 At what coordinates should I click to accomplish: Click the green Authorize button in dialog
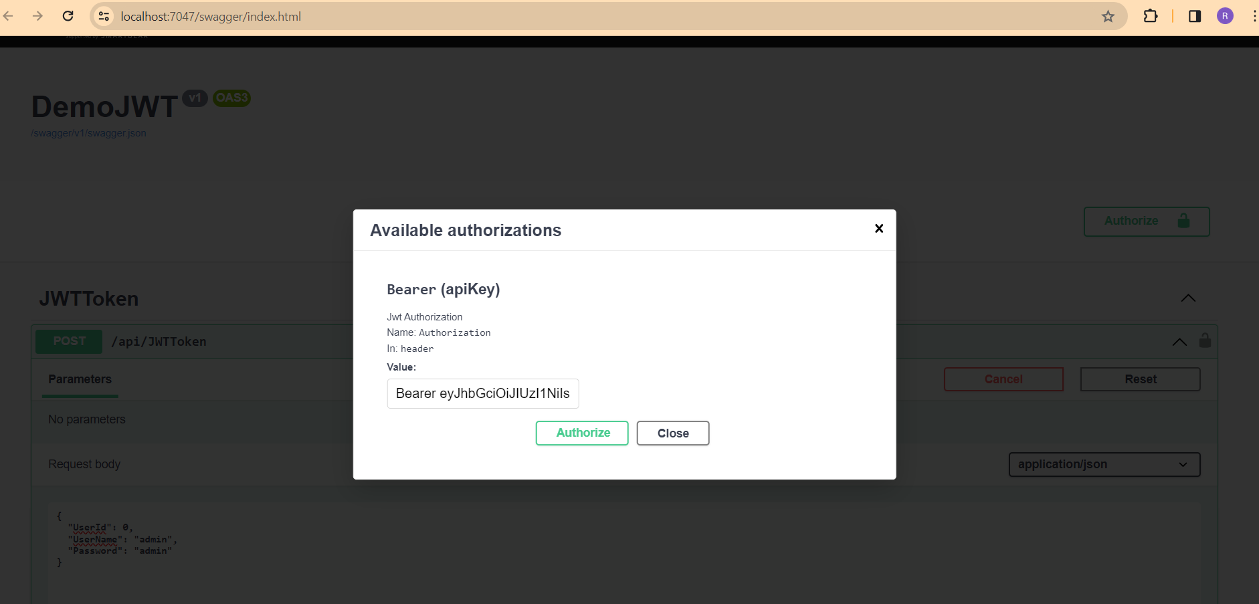click(x=582, y=433)
